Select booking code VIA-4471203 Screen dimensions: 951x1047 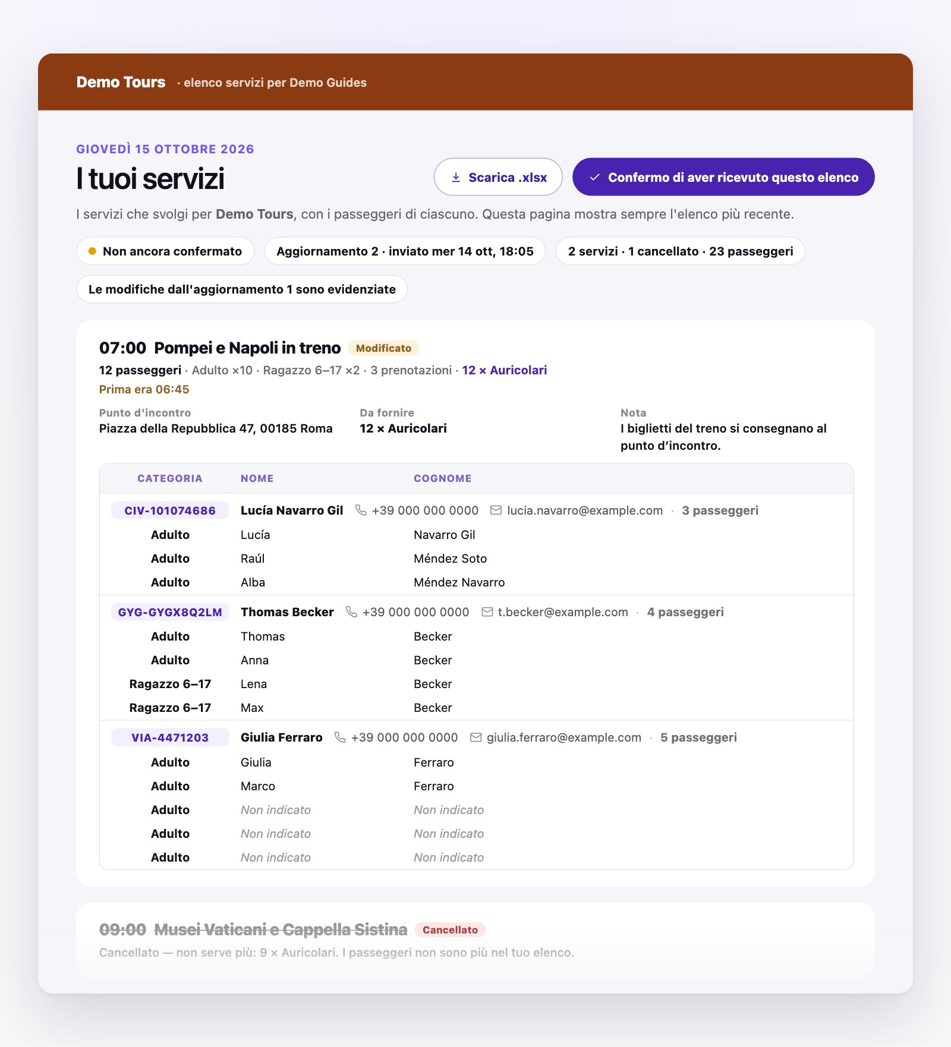[x=170, y=737]
